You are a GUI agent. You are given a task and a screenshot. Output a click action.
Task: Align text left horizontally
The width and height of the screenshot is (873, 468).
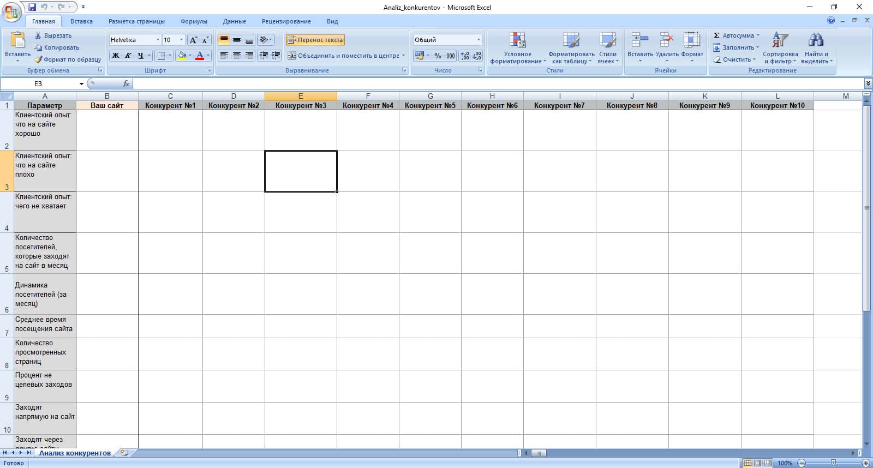224,56
